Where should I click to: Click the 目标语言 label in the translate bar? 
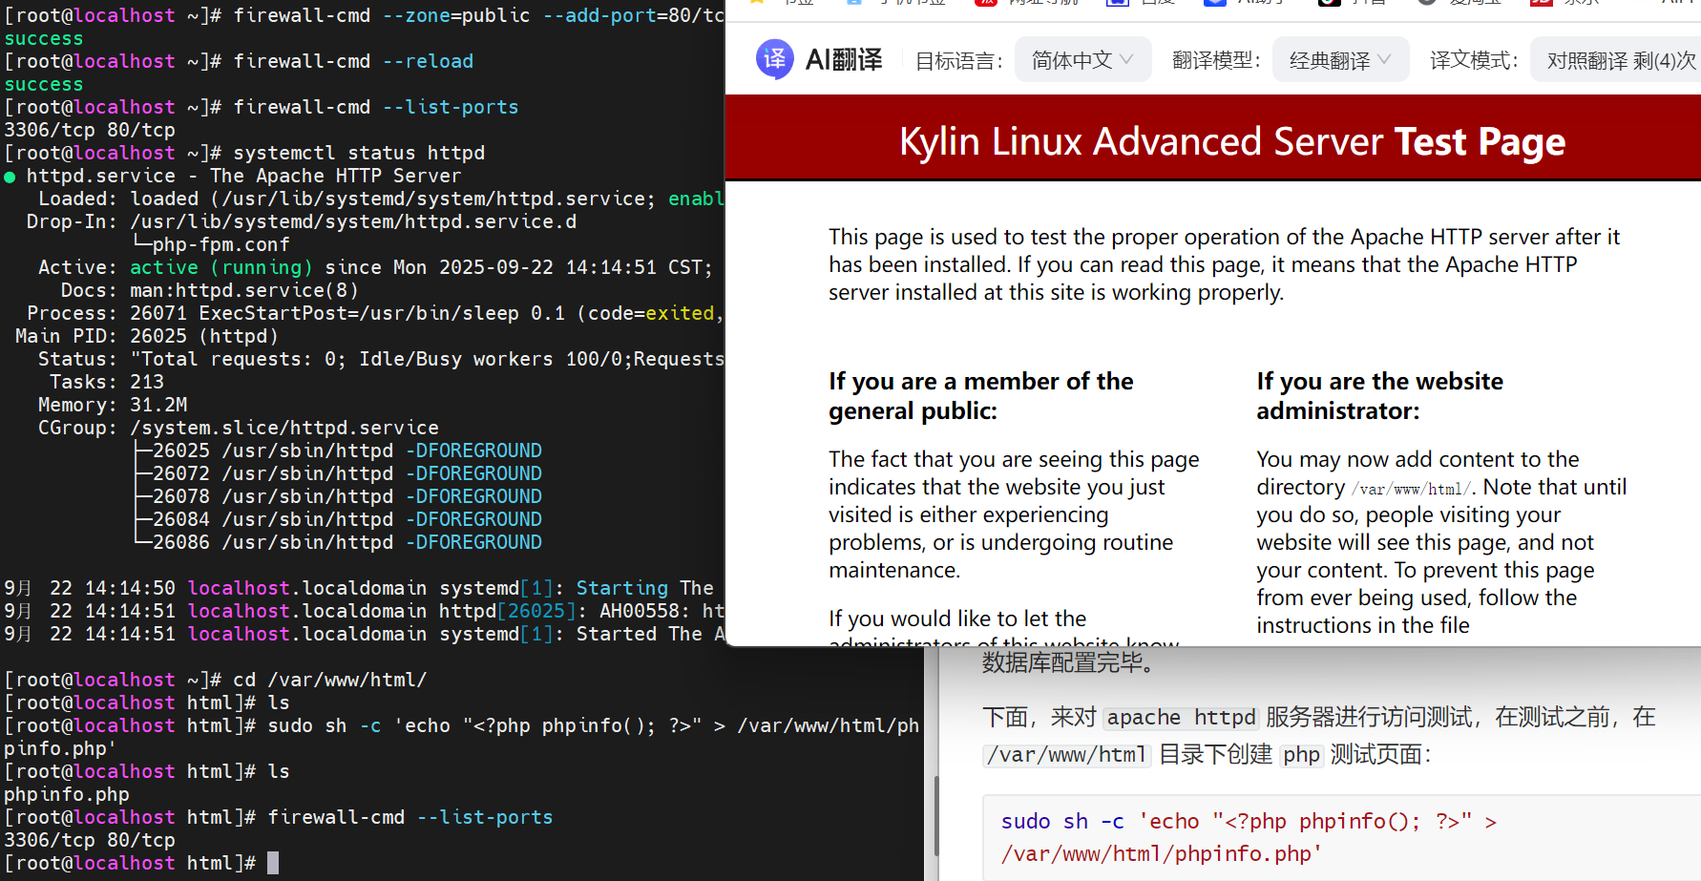click(959, 61)
